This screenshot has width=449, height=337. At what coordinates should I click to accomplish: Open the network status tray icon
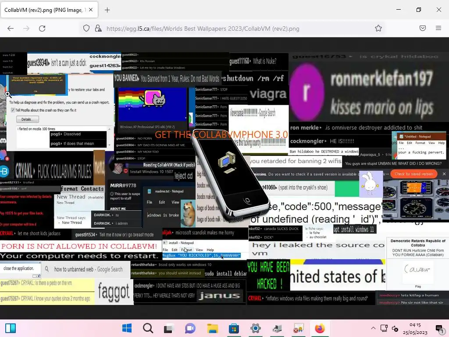tap(384, 328)
